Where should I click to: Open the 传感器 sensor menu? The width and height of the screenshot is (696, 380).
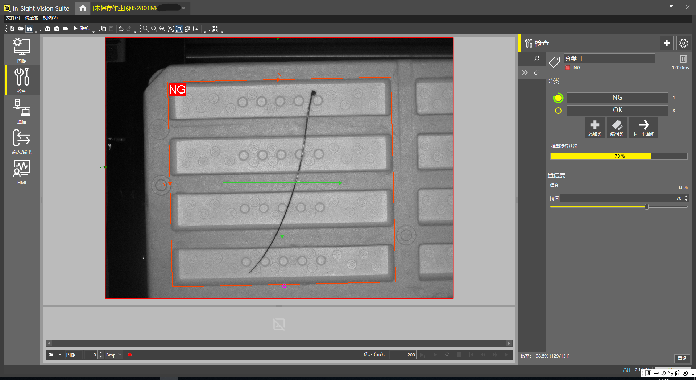(32, 18)
